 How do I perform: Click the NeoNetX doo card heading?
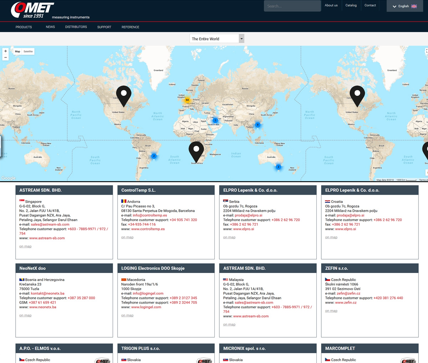point(32,268)
